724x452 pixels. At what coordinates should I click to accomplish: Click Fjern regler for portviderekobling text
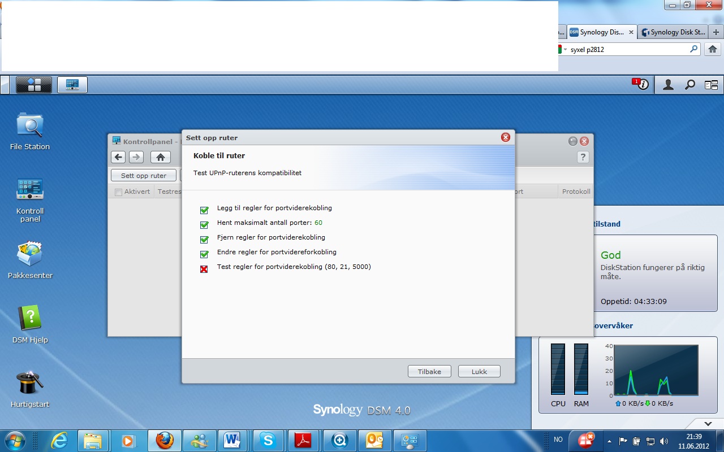point(271,237)
